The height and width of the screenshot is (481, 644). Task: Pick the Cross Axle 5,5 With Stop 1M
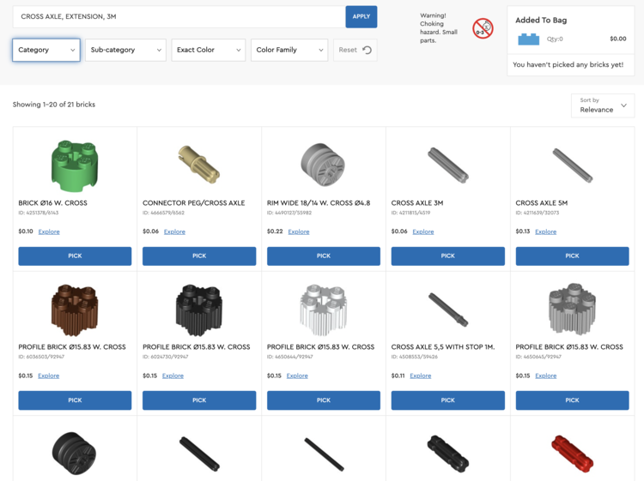pos(448,400)
